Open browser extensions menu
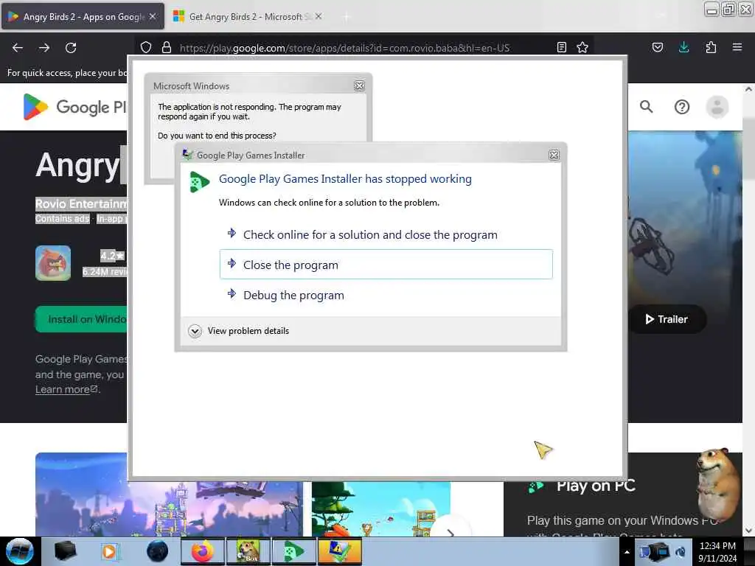 [711, 47]
